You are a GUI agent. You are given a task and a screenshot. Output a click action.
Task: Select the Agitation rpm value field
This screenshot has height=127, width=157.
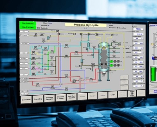coord(138,57)
